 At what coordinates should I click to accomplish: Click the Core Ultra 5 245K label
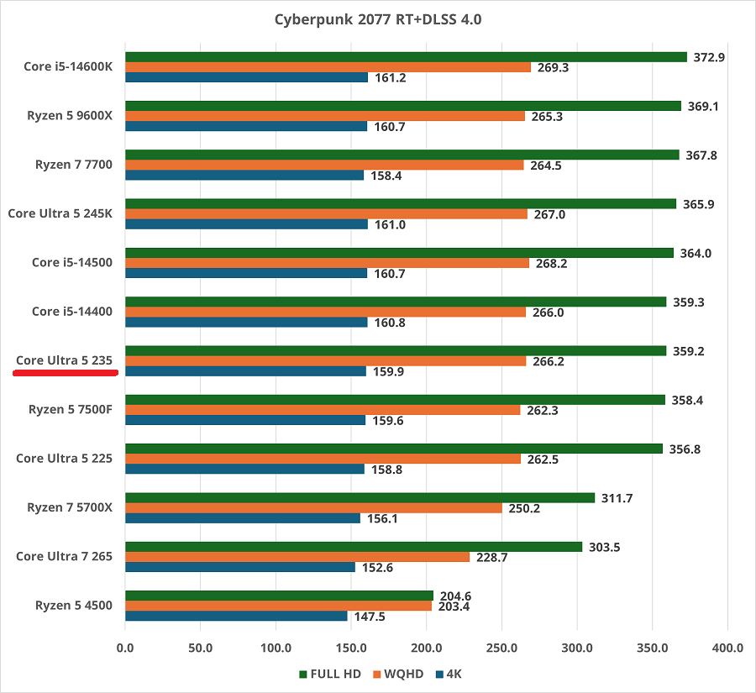tap(60, 213)
